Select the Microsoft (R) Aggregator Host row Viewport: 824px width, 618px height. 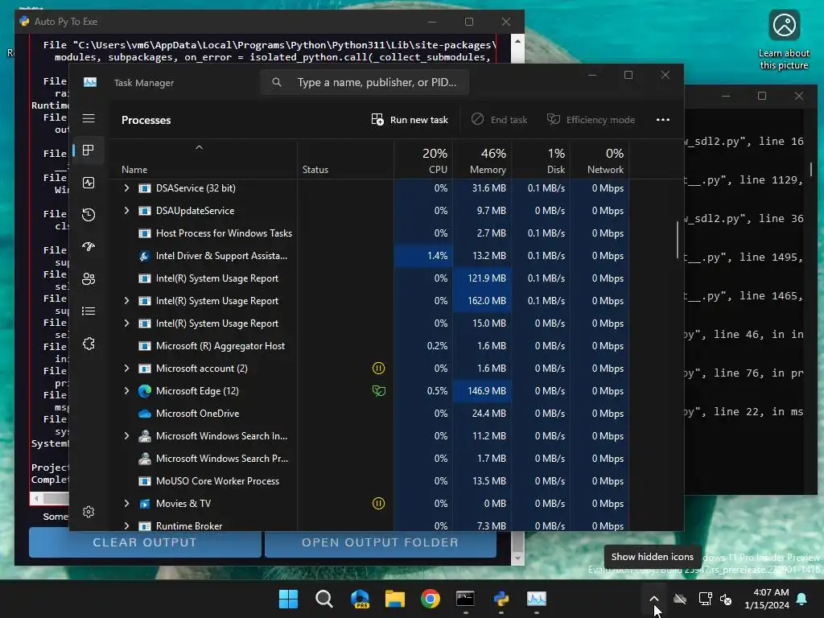369,346
